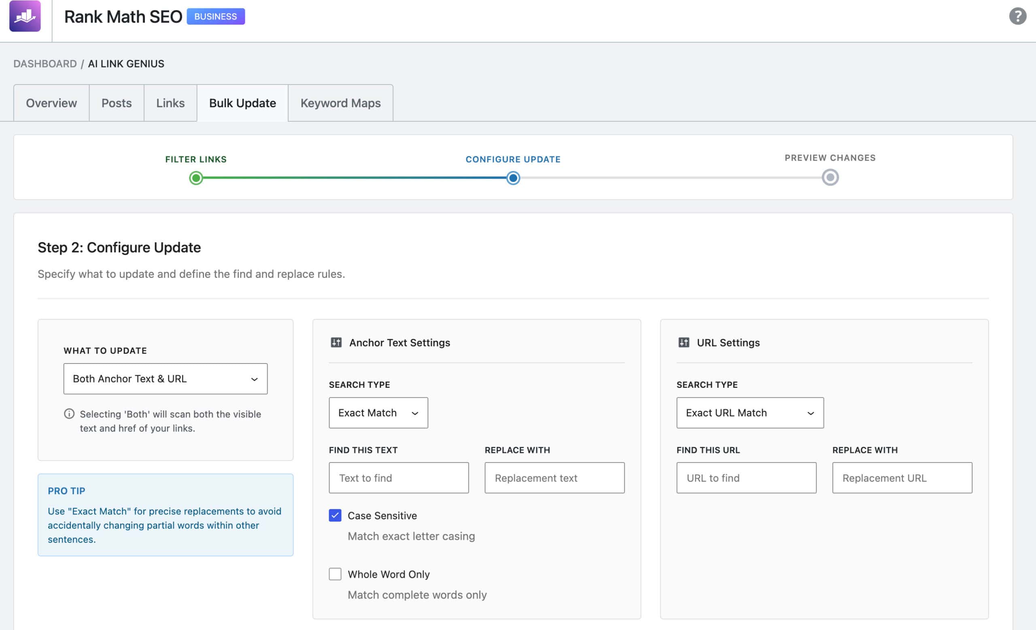Image resolution: width=1036 pixels, height=630 pixels.
Task: Open the Anchor Text Search Type dropdown
Action: pyautogui.click(x=378, y=413)
